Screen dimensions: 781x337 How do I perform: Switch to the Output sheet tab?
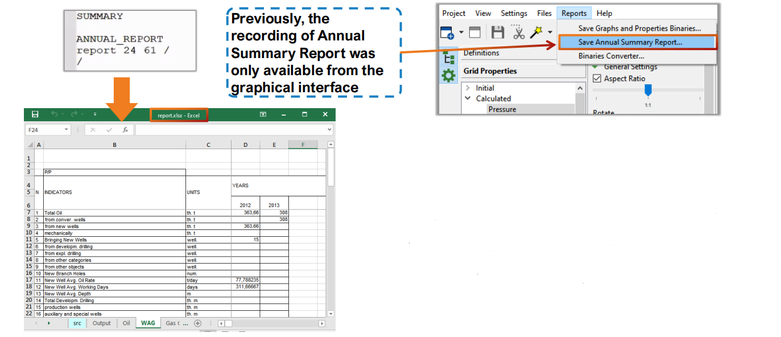pos(102,323)
